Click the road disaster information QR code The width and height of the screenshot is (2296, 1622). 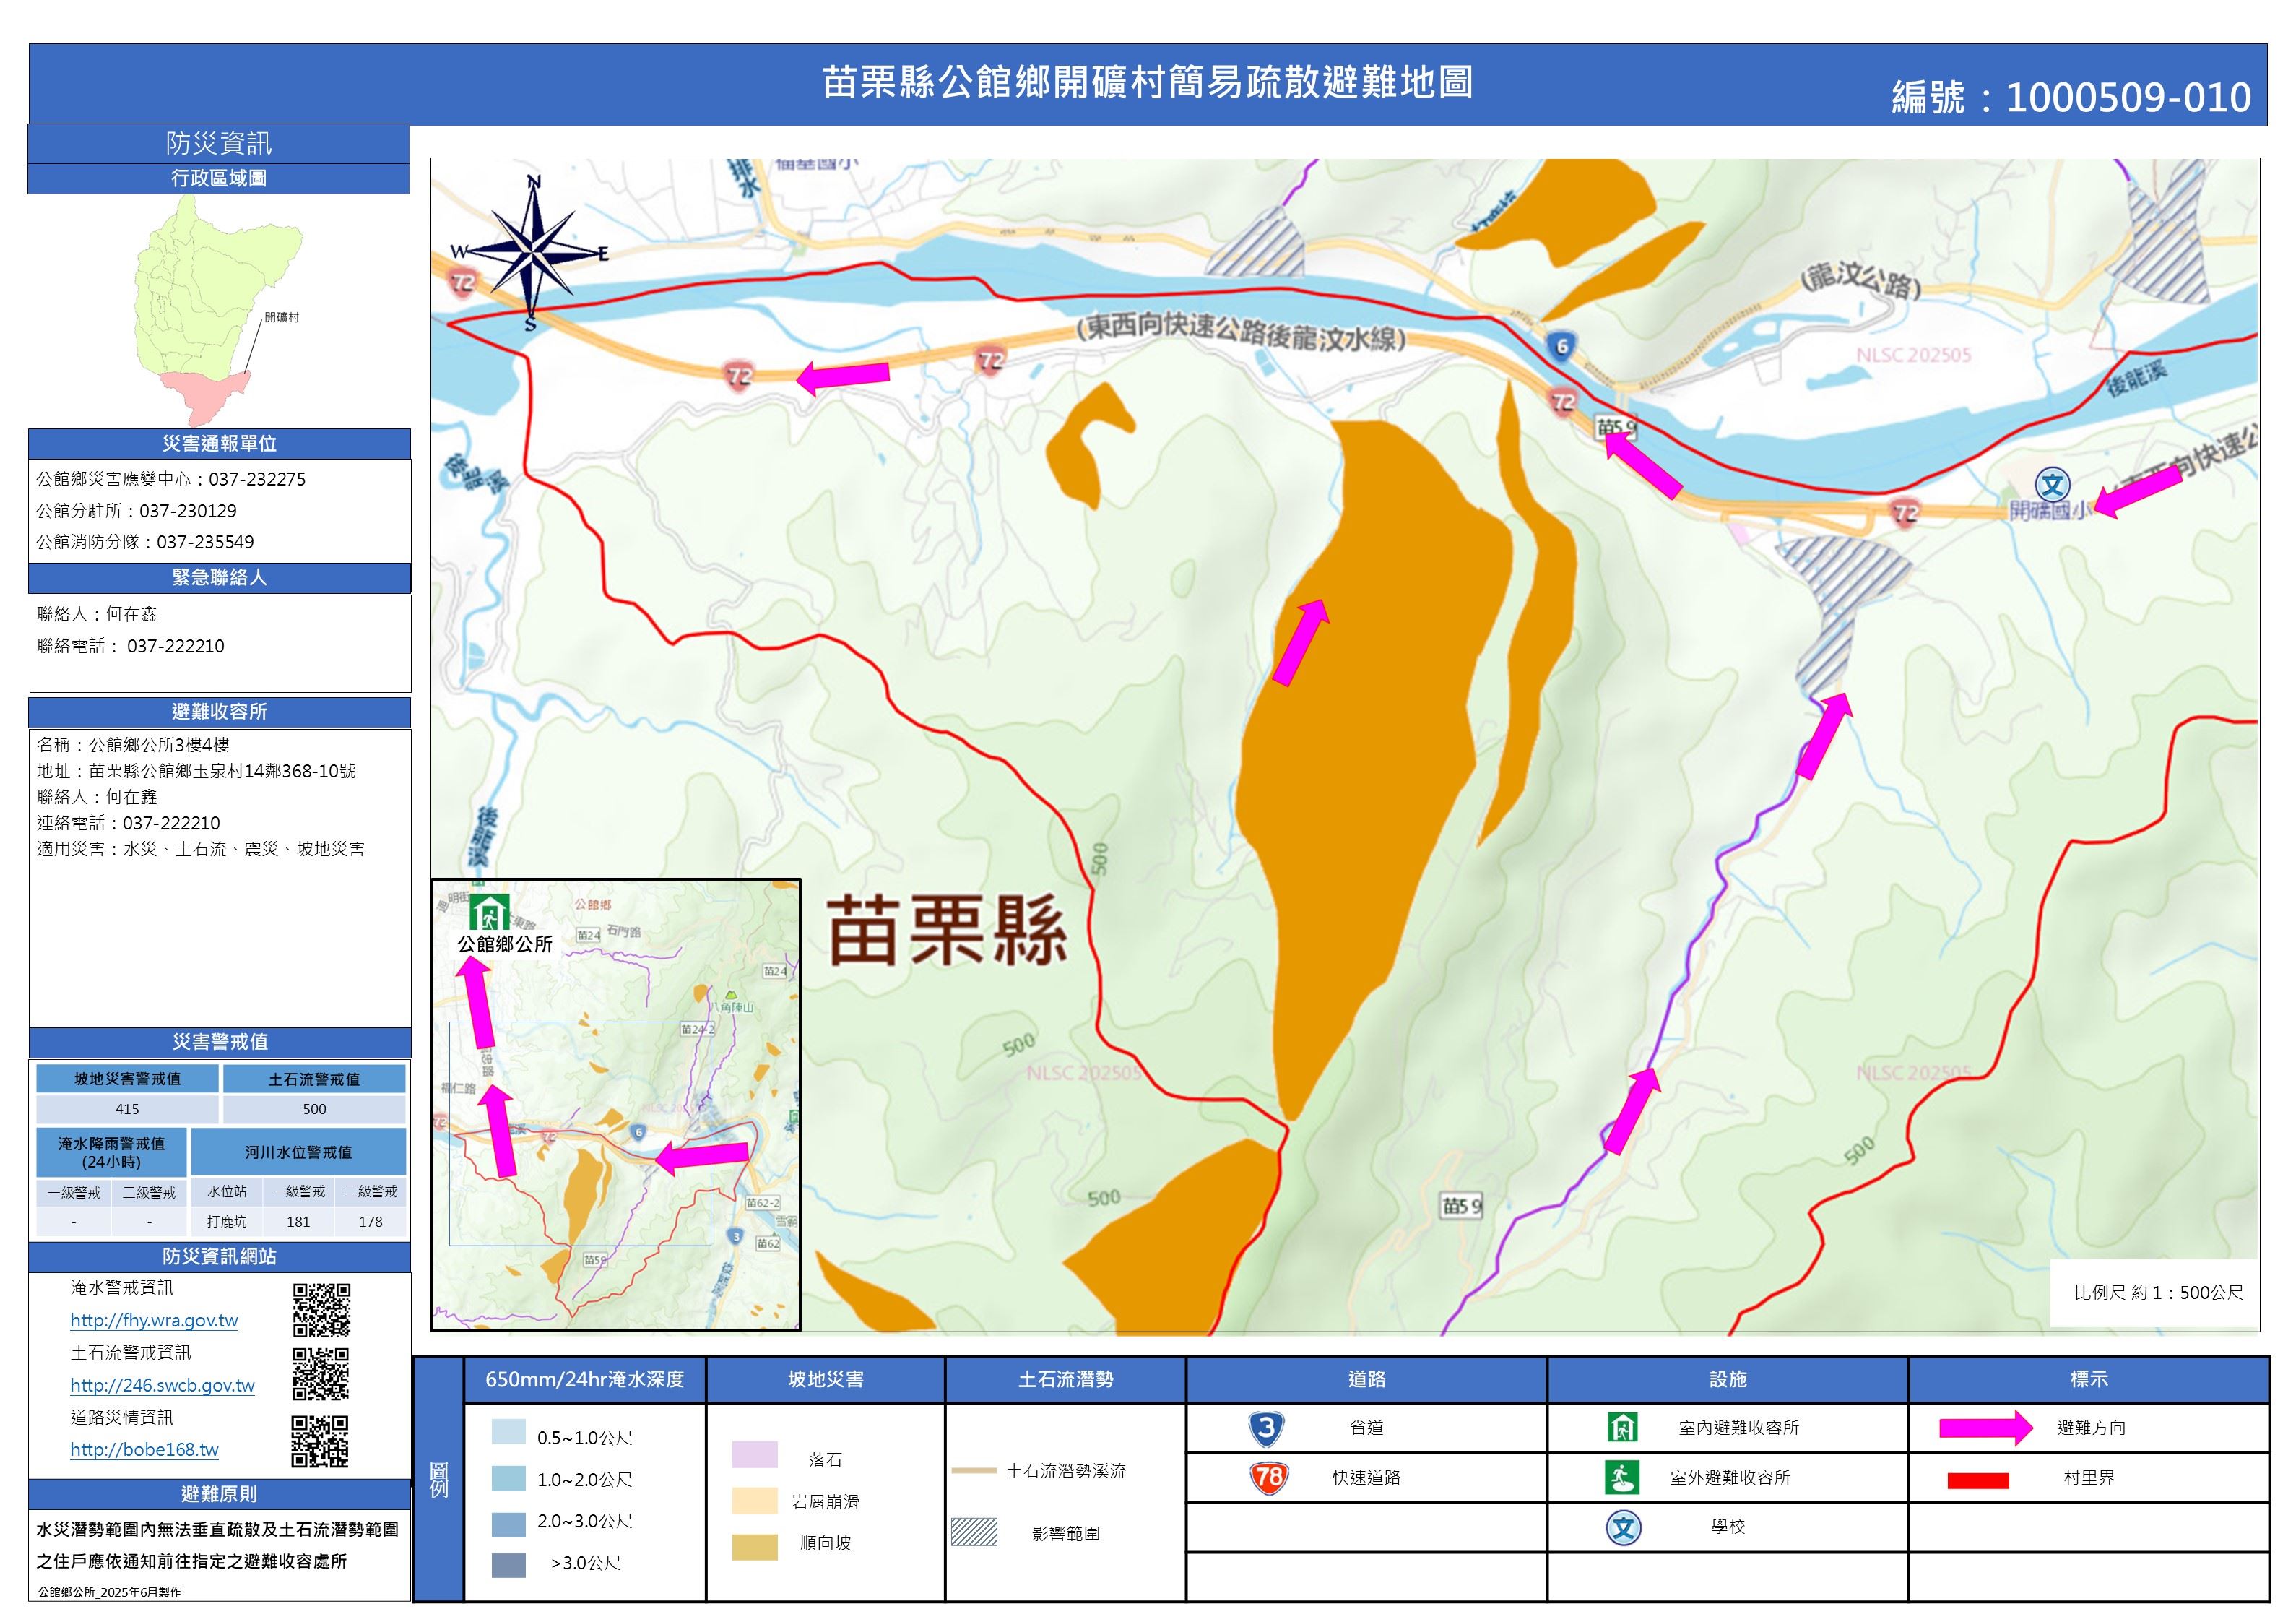(320, 1441)
